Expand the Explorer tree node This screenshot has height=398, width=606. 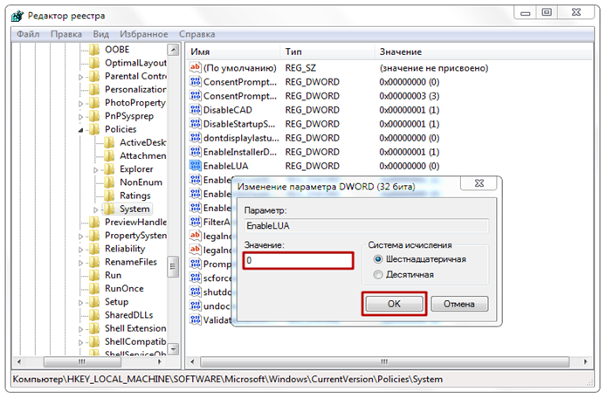95,169
